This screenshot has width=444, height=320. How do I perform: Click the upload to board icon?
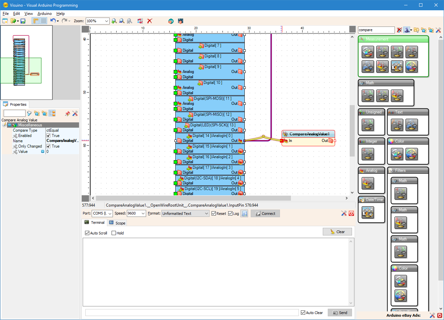pos(181,21)
